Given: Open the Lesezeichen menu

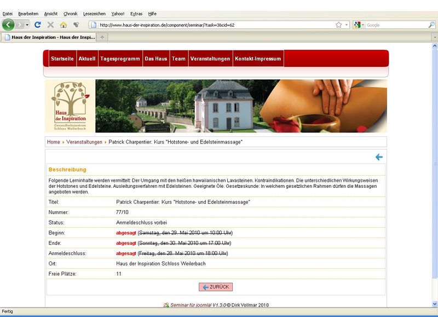Looking at the screenshot, I should pyautogui.click(x=95, y=13).
